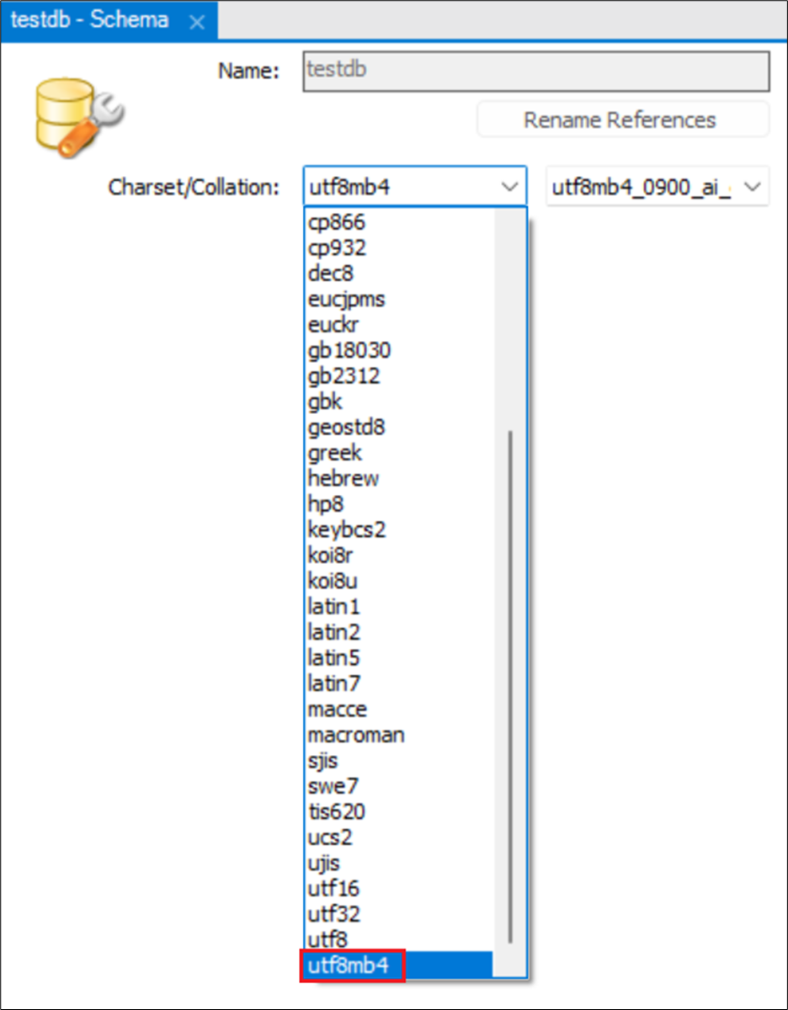Select macce from the charset list
Image resolution: width=788 pixels, height=1010 pixels.
click(x=397, y=710)
